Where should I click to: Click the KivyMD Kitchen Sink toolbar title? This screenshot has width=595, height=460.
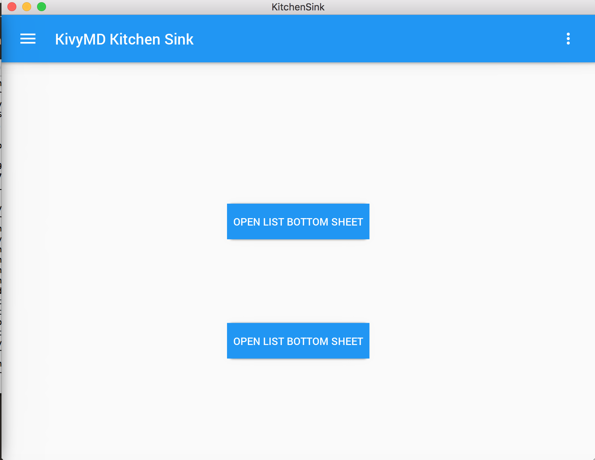click(x=124, y=39)
